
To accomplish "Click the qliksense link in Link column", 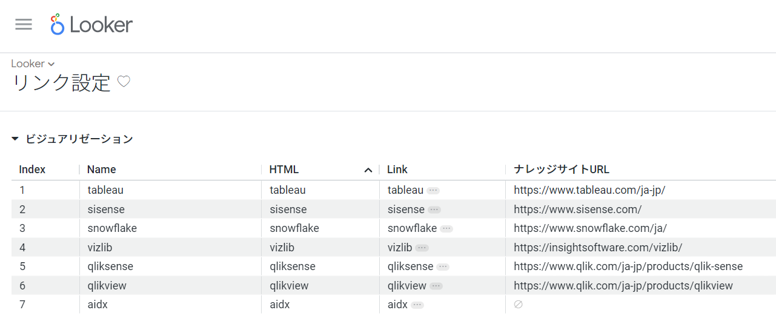I will click(410, 266).
